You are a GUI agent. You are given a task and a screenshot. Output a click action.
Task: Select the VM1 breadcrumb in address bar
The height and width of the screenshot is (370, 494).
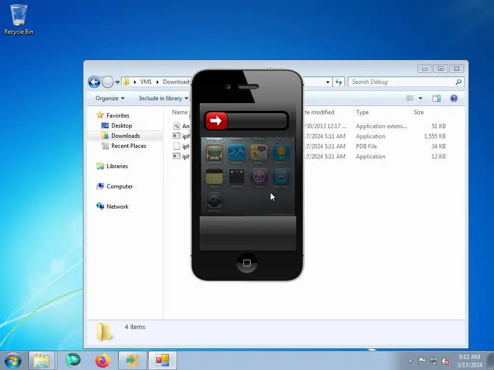click(x=146, y=82)
